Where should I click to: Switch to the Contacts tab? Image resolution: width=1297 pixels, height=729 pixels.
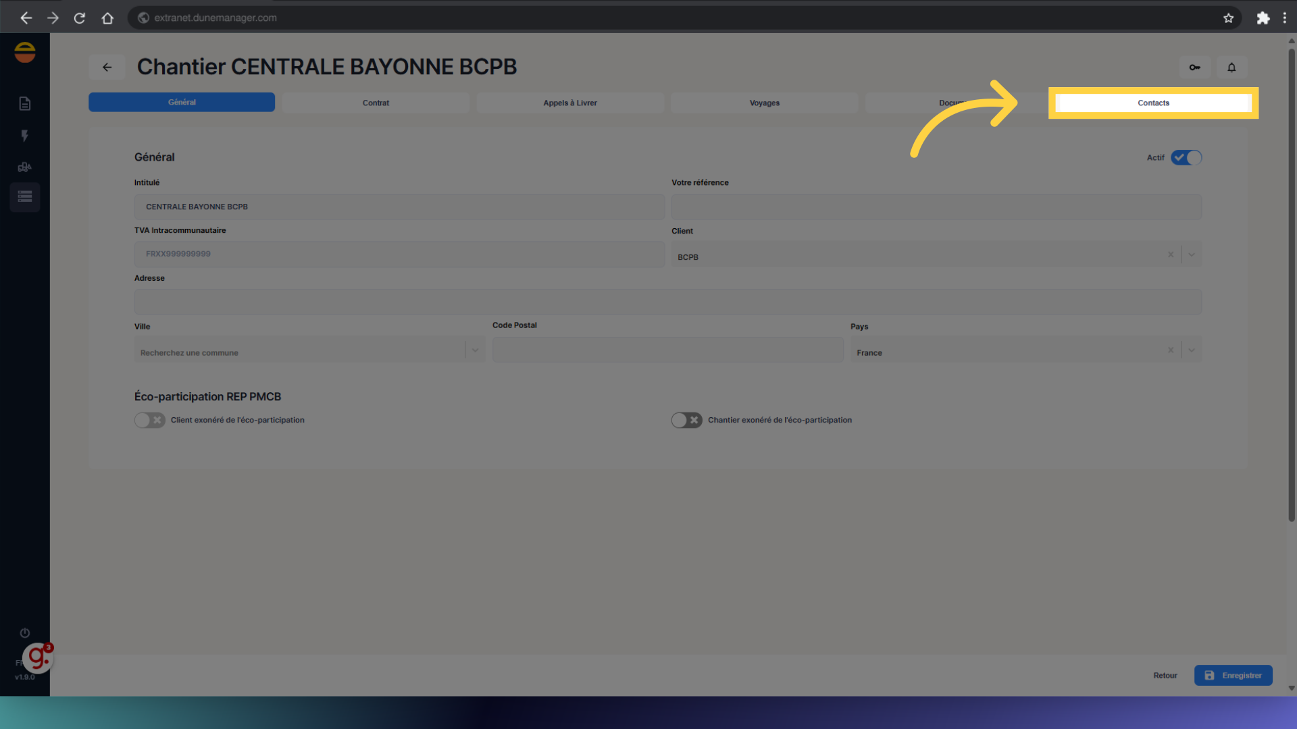[1153, 103]
